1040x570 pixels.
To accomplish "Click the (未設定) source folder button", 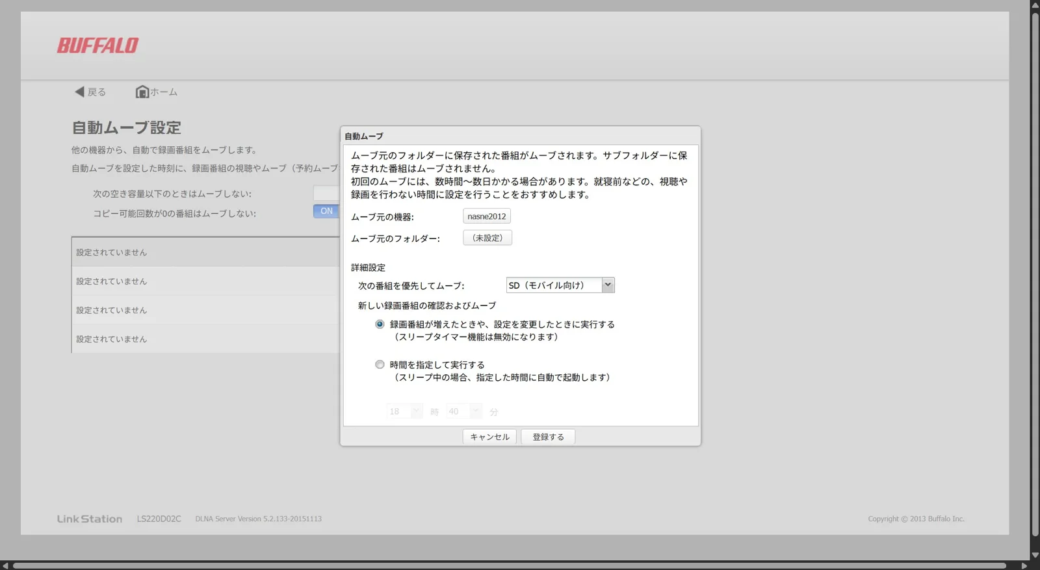I will click(487, 238).
